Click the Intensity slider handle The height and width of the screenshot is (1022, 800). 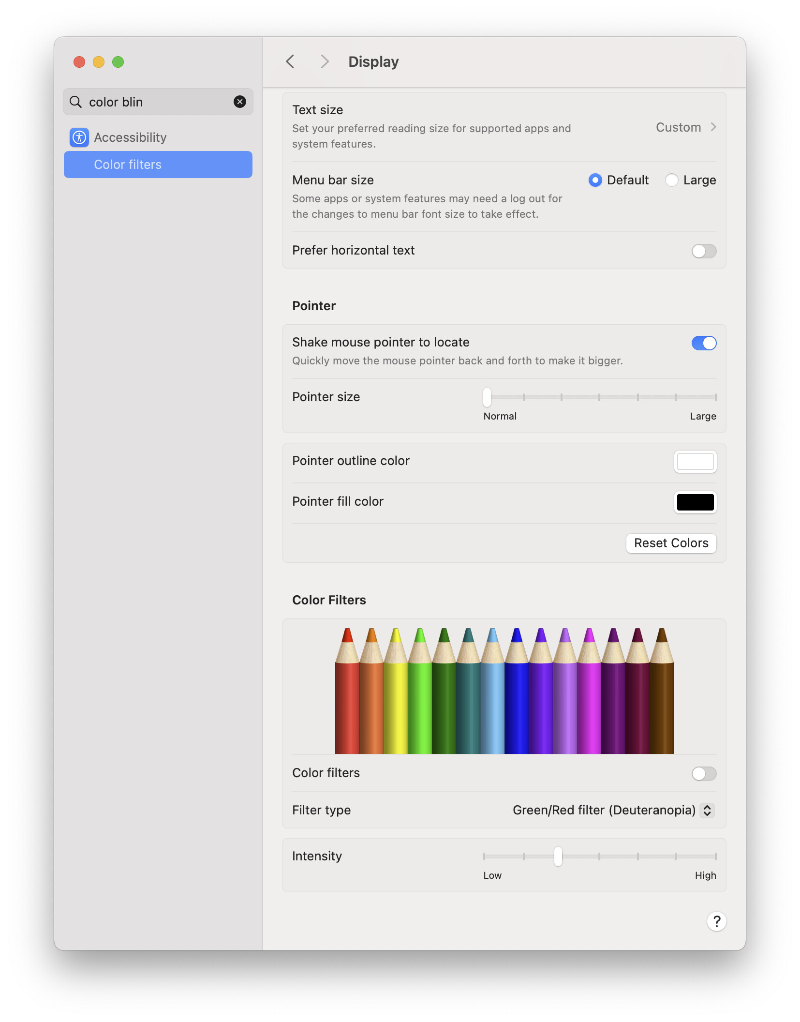click(x=558, y=857)
